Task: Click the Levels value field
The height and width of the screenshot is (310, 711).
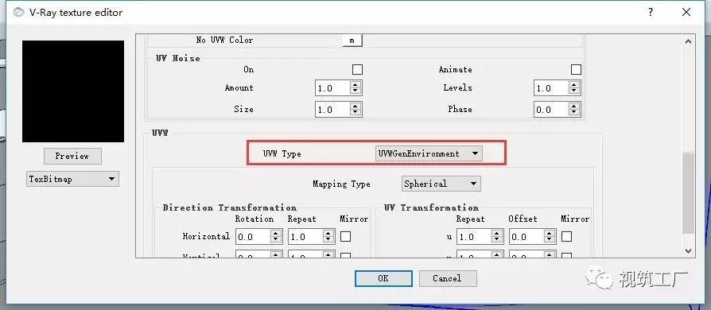Action: pos(551,88)
